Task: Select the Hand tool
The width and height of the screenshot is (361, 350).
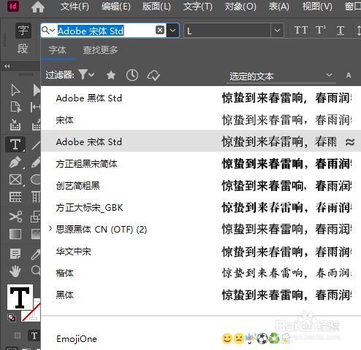Action: tap(15, 271)
